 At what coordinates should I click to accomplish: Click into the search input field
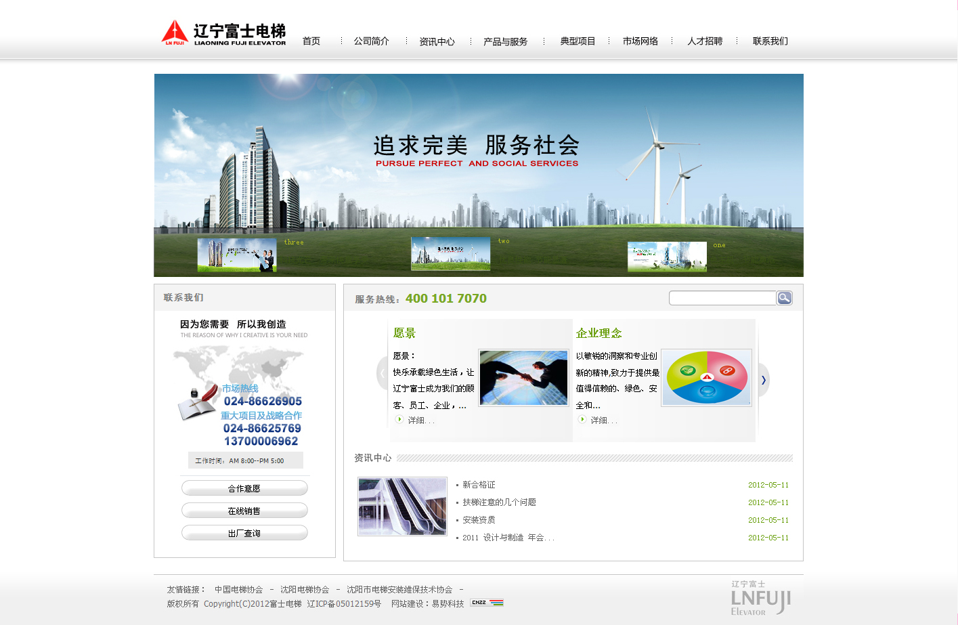click(x=722, y=298)
